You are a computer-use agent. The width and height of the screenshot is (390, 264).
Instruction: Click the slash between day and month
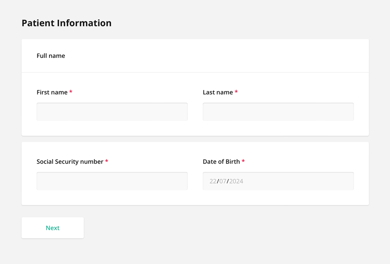tap(218, 181)
